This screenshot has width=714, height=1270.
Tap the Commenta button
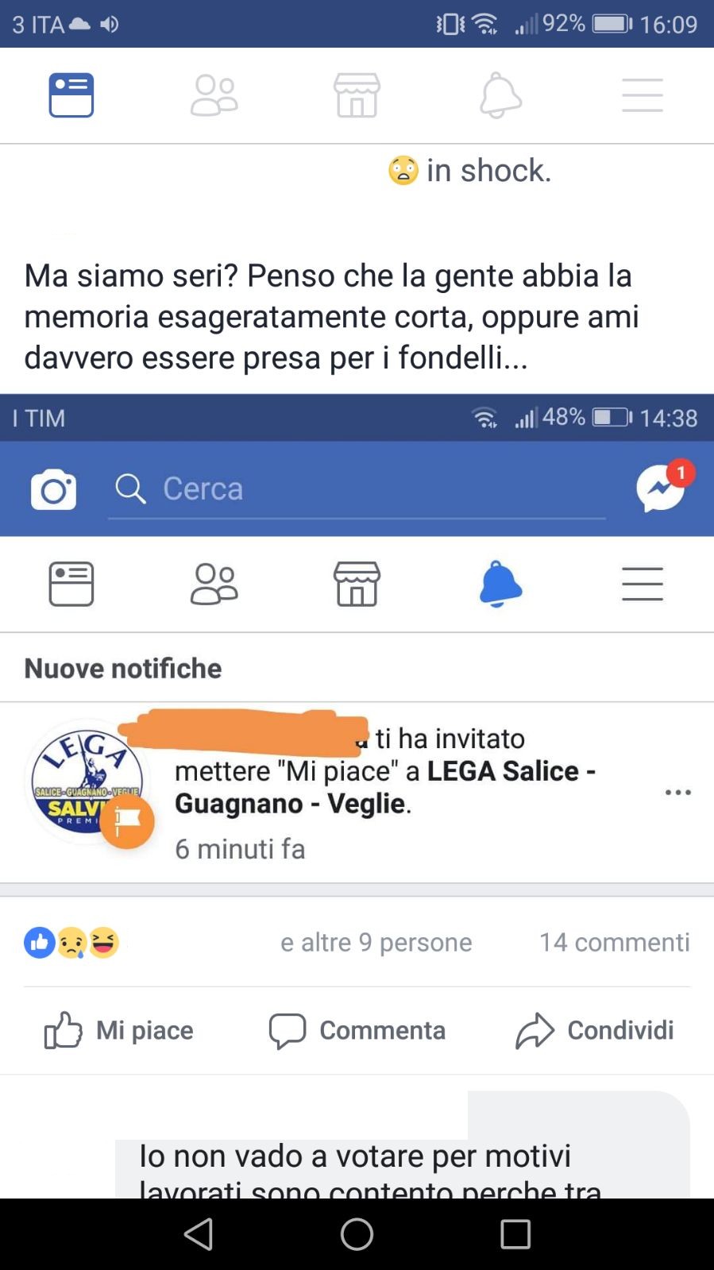(x=357, y=1030)
